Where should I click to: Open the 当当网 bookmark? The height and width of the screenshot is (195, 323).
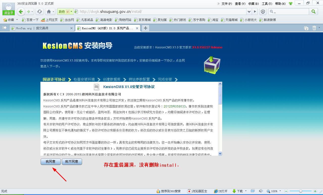67,20
